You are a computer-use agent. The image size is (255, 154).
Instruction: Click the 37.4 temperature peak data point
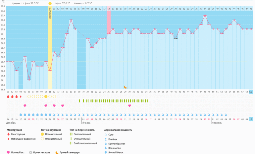[x=205, y=15]
